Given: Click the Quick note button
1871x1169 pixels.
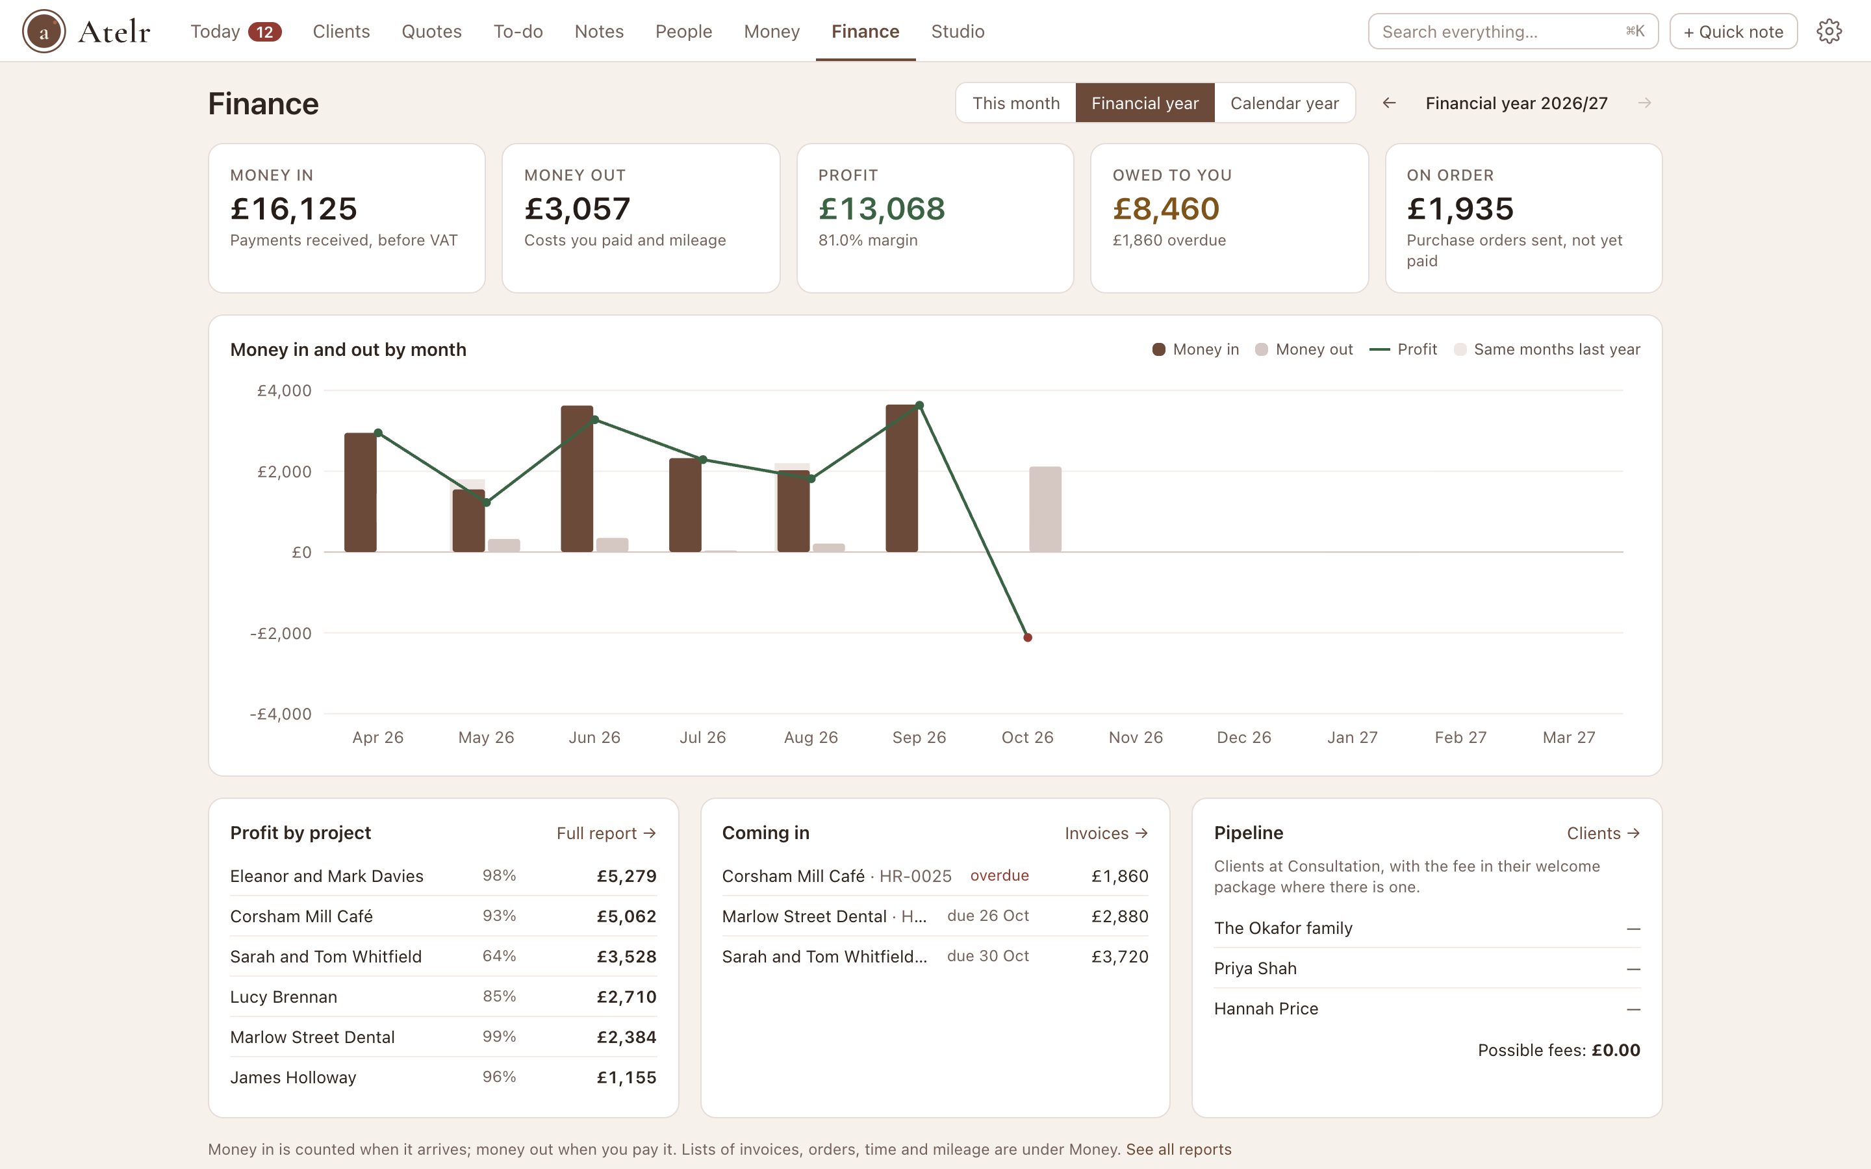Looking at the screenshot, I should pos(1733,32).
